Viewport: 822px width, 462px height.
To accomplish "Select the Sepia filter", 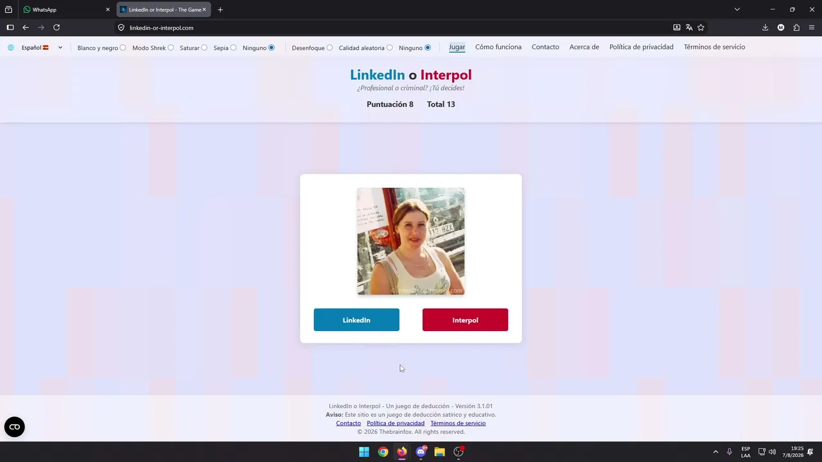I will click(233, 47).
